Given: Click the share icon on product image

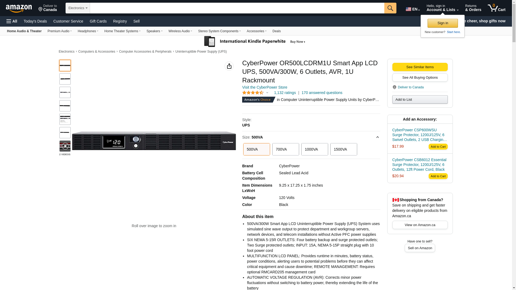Looking at the screenshot, I should coord(229,66).
